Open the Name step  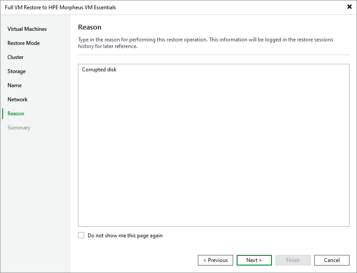[14, 85]
